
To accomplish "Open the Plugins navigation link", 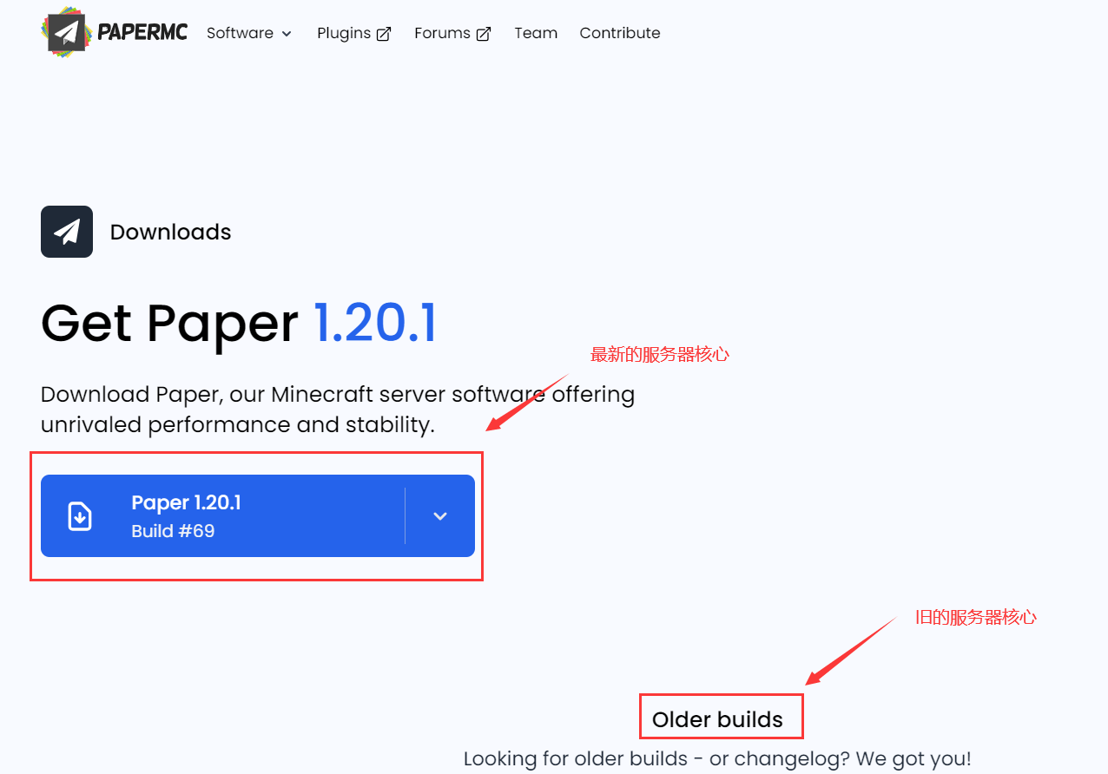I will (354, 33).
